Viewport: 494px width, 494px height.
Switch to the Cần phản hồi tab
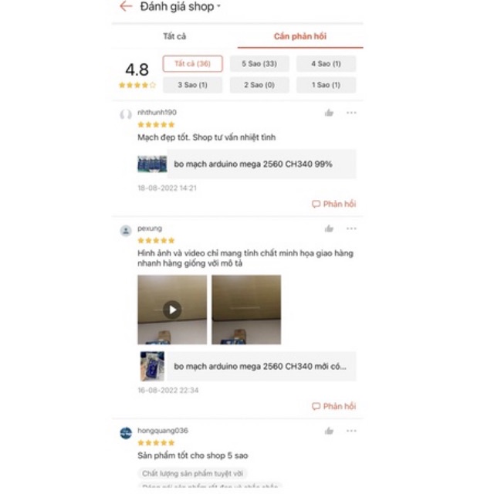[x=300, y=36]
